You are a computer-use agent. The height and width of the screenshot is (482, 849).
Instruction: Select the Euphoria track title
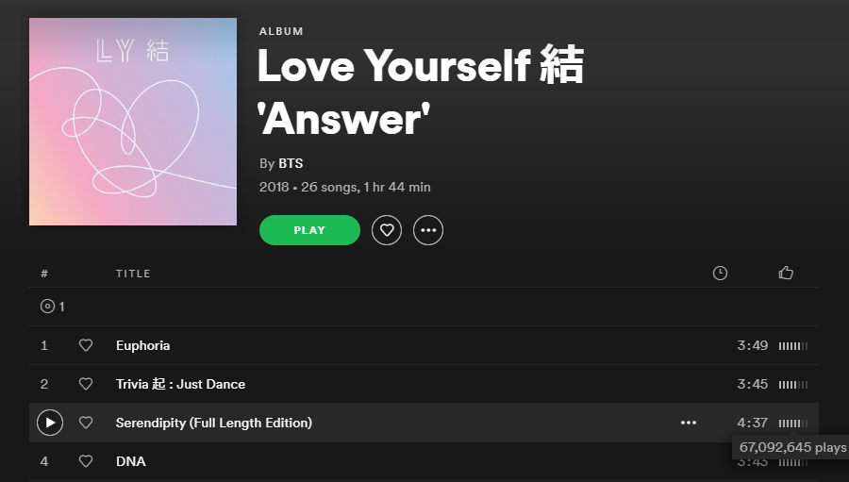[143, 345]
